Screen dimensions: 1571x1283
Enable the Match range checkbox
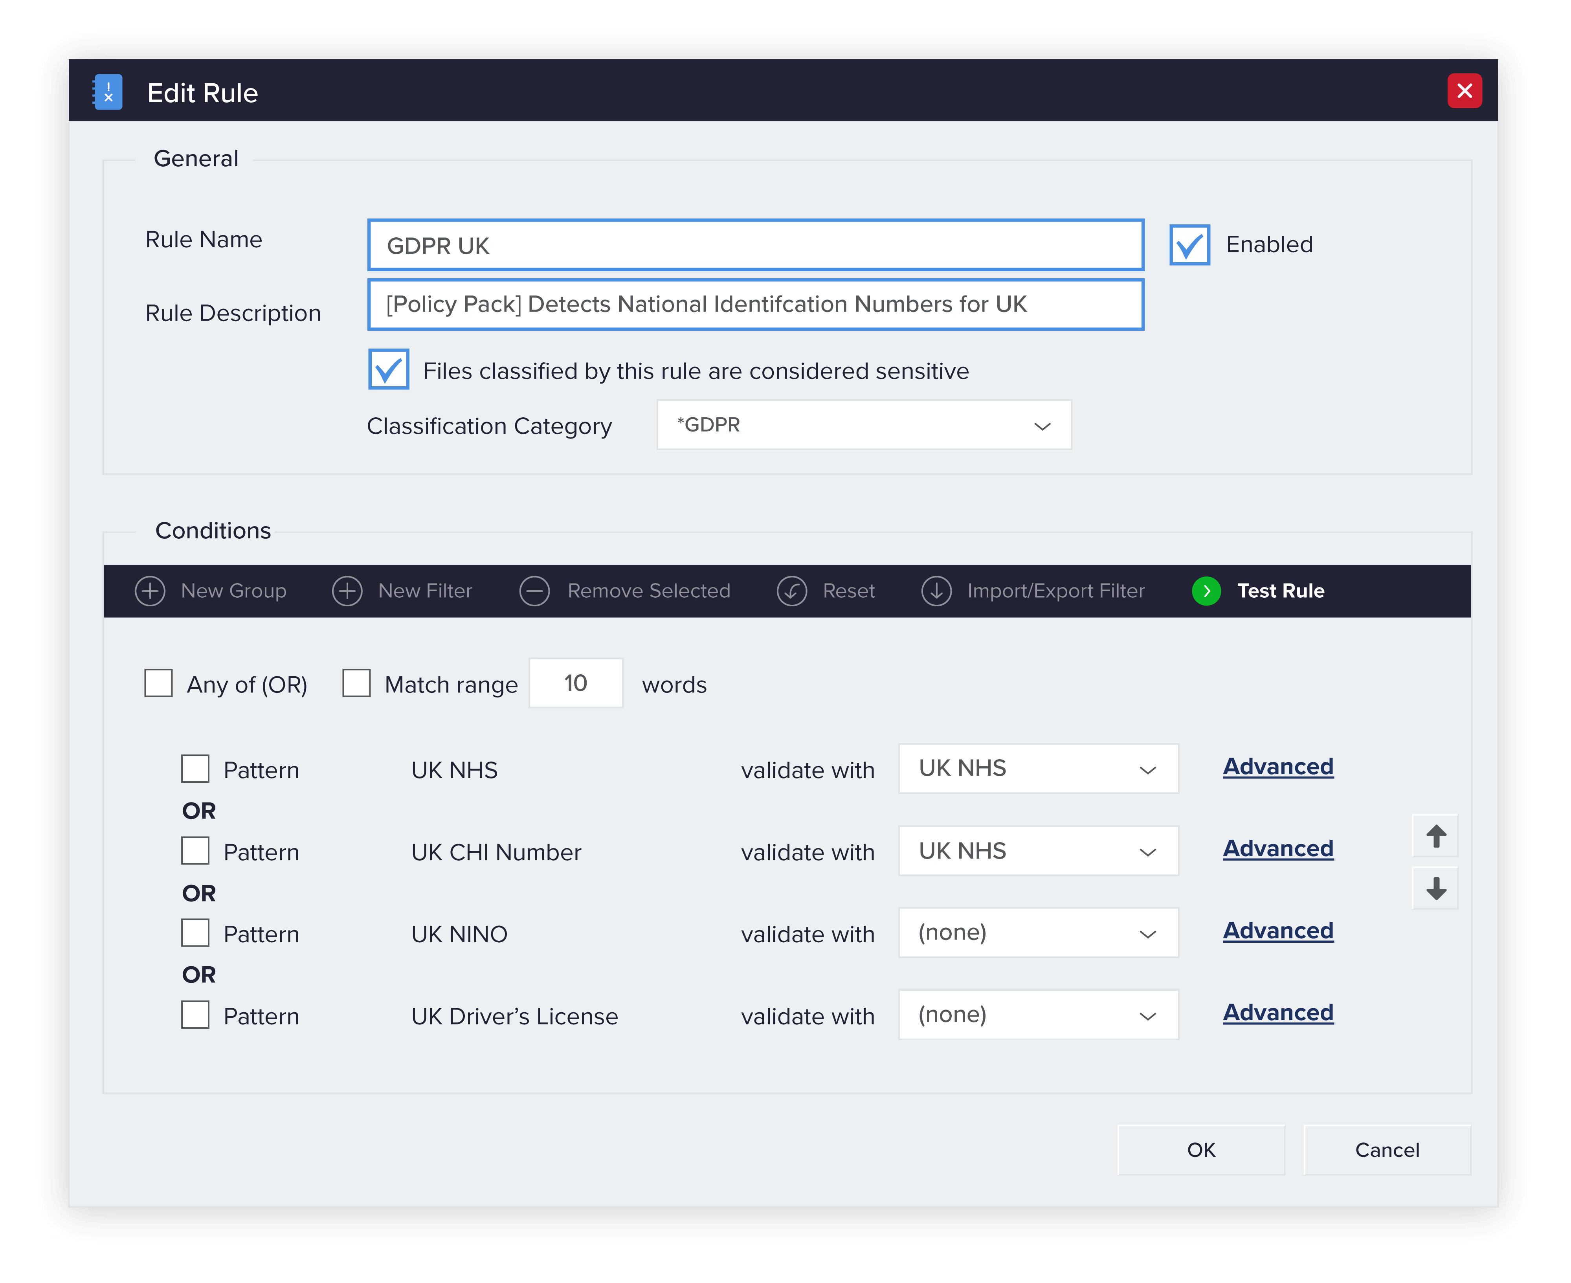tap(356, 684)
